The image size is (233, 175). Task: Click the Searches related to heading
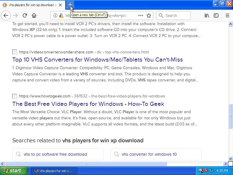(x=78, y=141)
